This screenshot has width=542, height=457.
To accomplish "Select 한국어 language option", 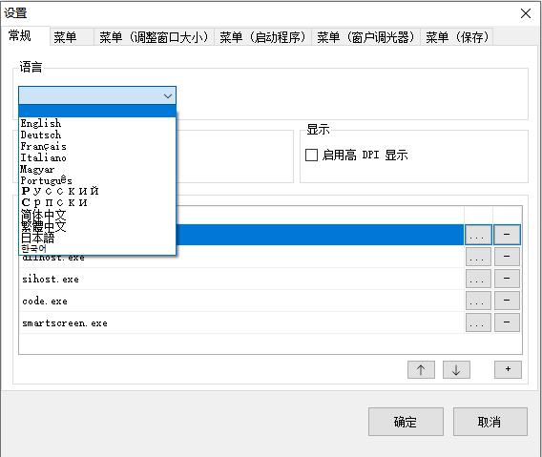I will 97,249.
